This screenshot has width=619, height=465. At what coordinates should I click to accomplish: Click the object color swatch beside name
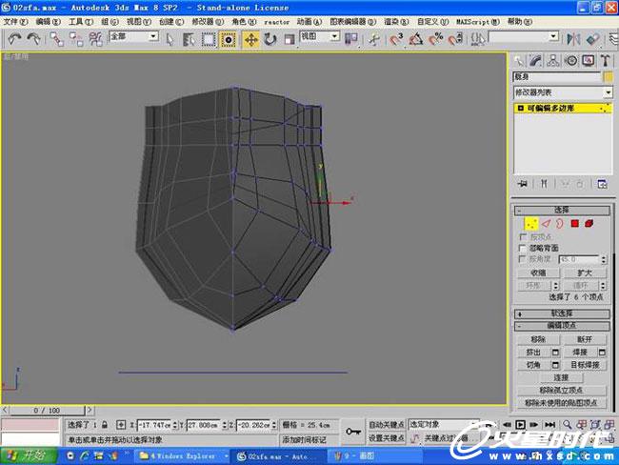[609, 76]
